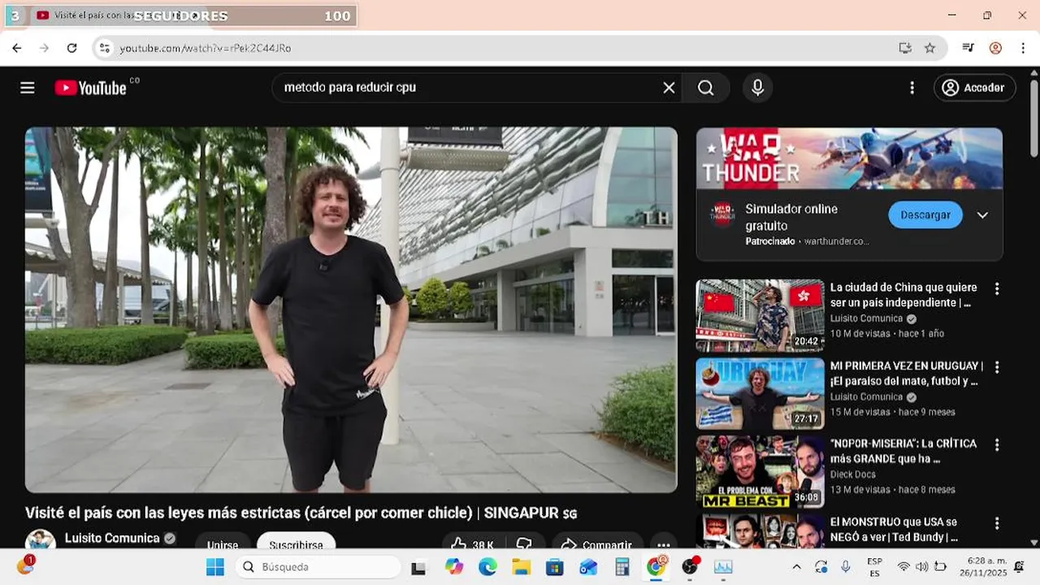The width and height of the screenshot is (1040, 585).
Task: Open Dieck Docs channel name
Action: tap(852, 474)
